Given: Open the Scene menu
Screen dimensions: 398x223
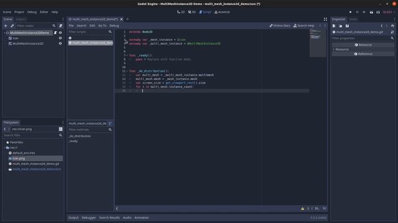Looking at the screenshot, I should tap(7, 12).
